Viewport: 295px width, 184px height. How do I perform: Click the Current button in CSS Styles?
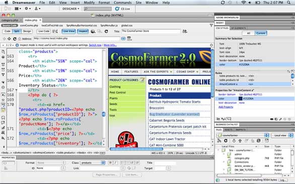coord(261,33)
